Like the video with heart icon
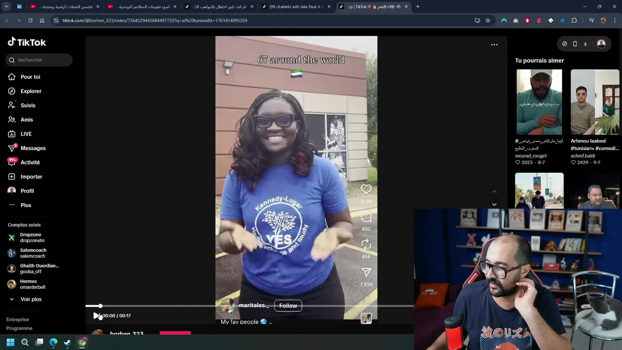This screenshot has height=350, width=622. pyautogui.click(x=366, y=189)
